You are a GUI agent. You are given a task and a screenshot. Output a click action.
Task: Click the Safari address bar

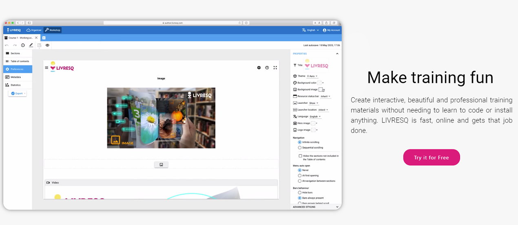tap(173, 23)
